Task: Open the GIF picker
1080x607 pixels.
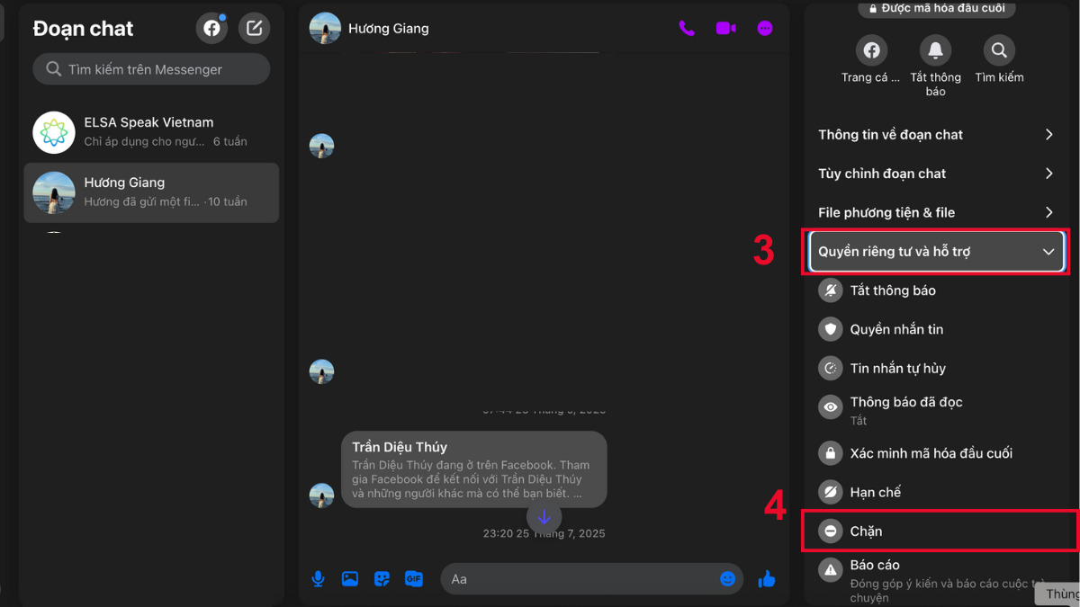Action: coord(414,579)
